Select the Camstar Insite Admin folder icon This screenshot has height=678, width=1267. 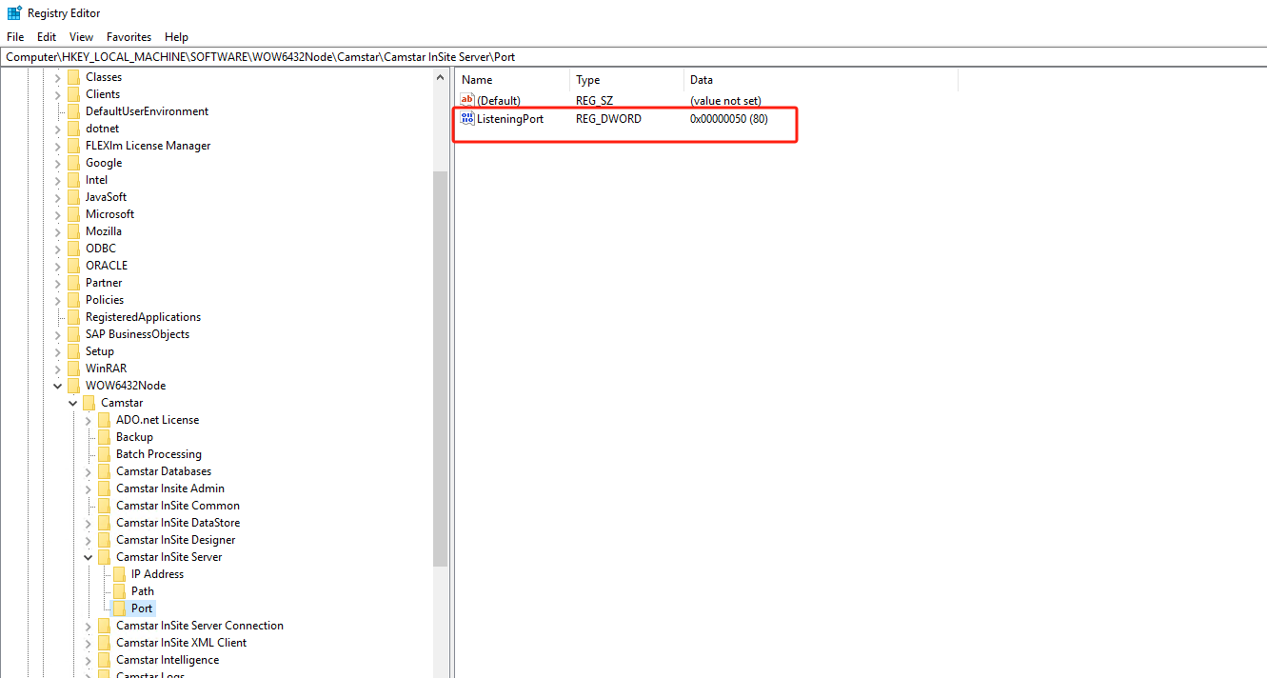(105, 489)
